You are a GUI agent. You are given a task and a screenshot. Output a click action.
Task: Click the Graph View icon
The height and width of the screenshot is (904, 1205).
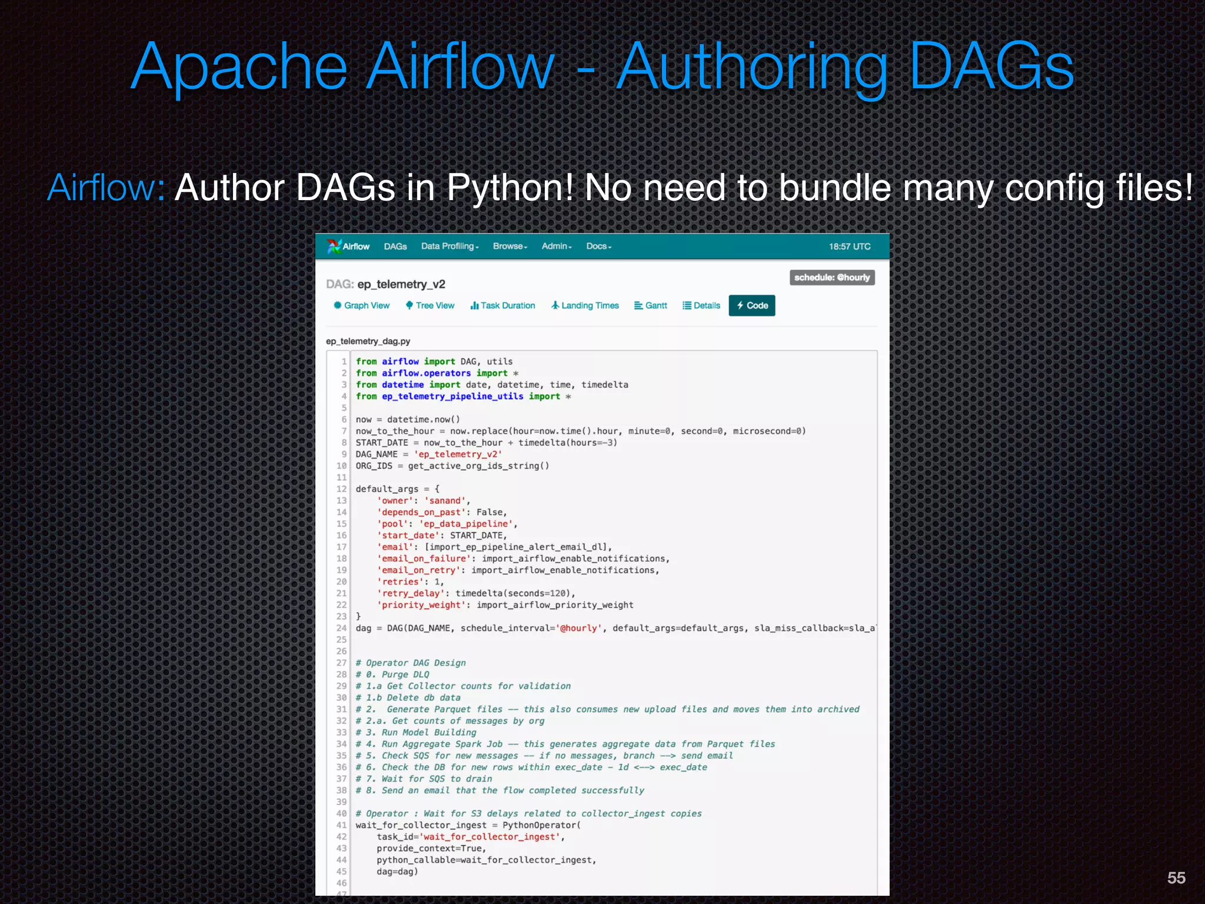pyautogui.click(x=338, y=305)
